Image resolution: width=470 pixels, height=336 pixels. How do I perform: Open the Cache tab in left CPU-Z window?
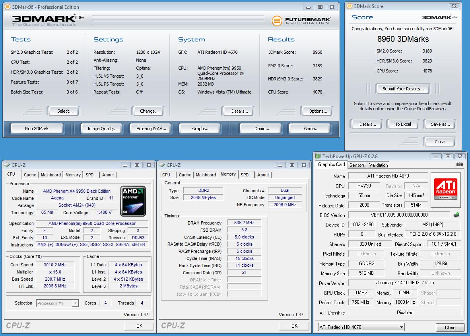(30, 175)
